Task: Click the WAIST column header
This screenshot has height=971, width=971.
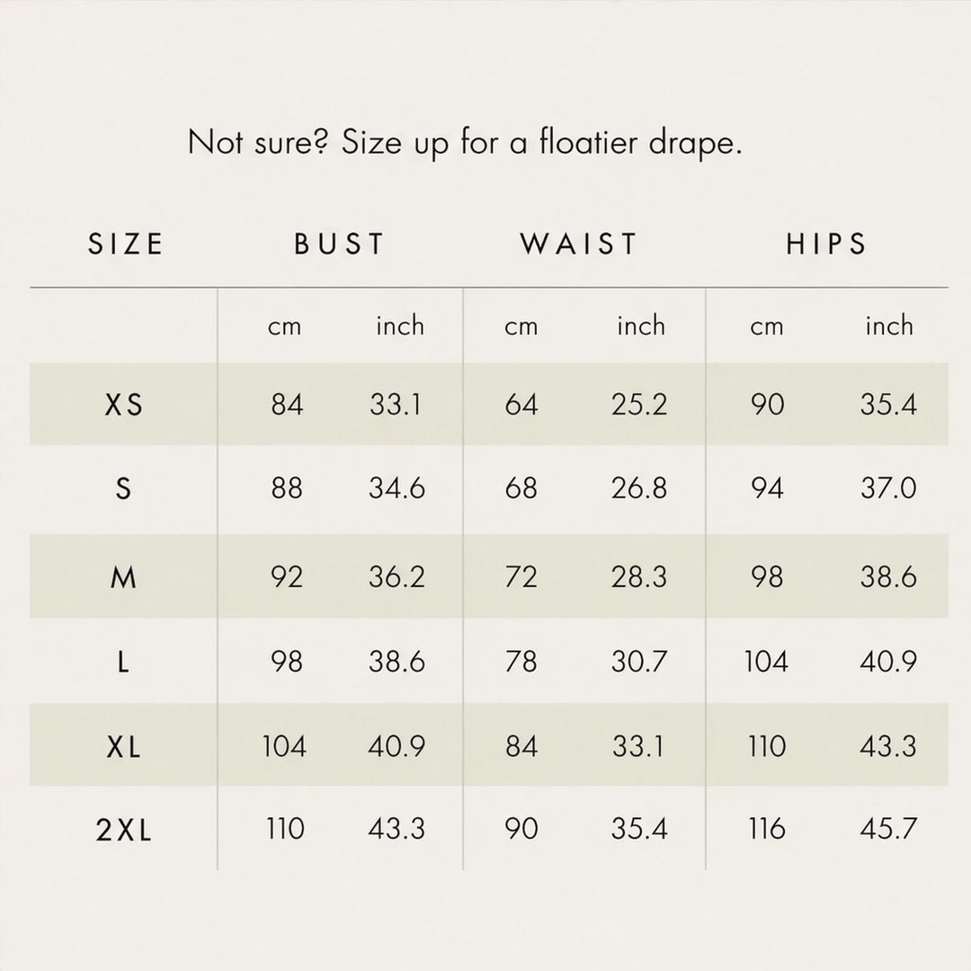Action: click(x=579, y=244)
